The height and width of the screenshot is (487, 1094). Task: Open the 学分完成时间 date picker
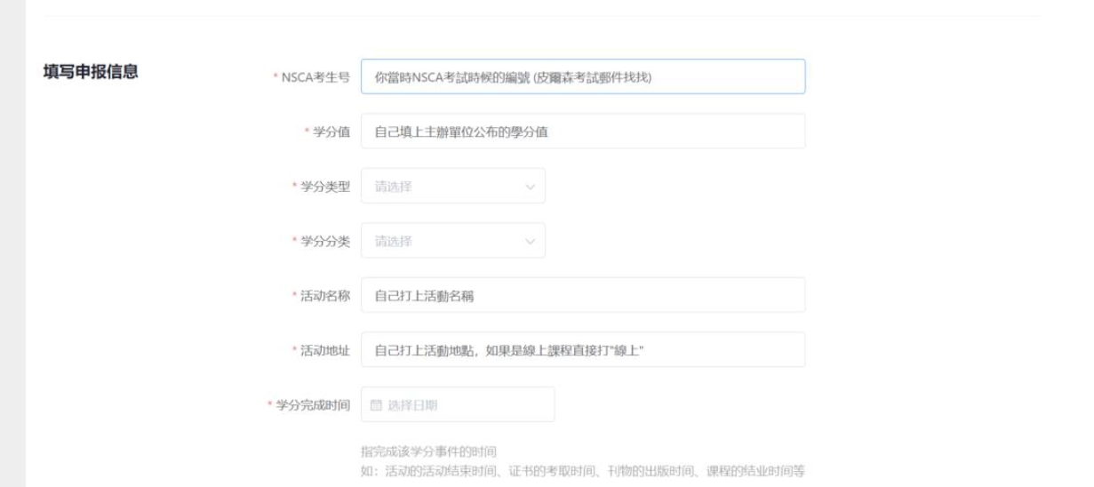tap(458, 404)
